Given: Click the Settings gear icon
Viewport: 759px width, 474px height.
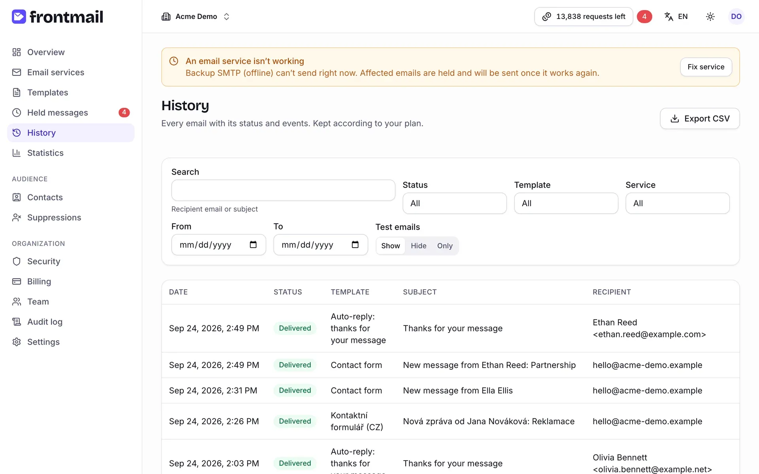Looking at the screenshot, I should [17, 342].
